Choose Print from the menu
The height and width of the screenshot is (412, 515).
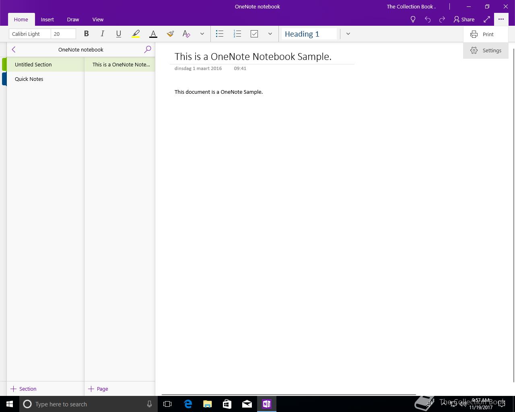tap(486, 34)
